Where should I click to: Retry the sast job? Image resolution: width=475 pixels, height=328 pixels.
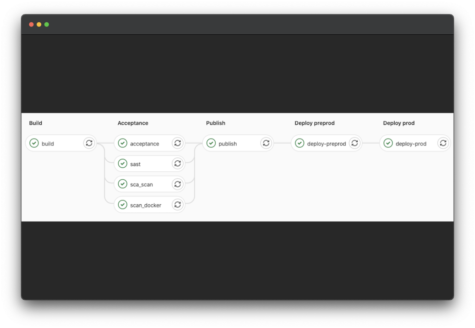point(177,164)
